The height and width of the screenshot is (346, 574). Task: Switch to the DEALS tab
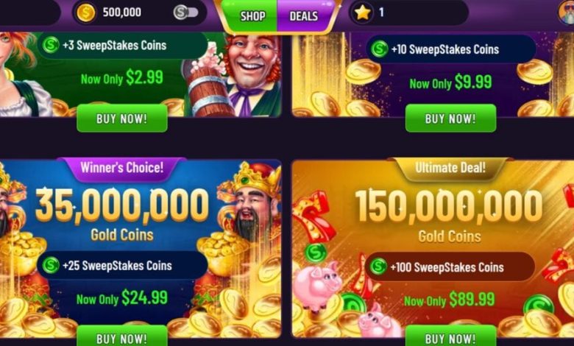tap(303, 16)
